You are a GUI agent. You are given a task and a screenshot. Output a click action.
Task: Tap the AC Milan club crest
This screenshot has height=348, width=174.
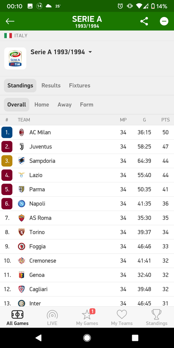[21, 133]
